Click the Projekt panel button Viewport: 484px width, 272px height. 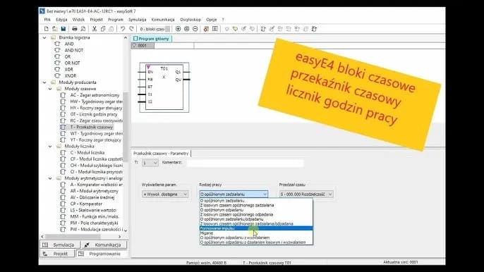click(x=57, y=254)
